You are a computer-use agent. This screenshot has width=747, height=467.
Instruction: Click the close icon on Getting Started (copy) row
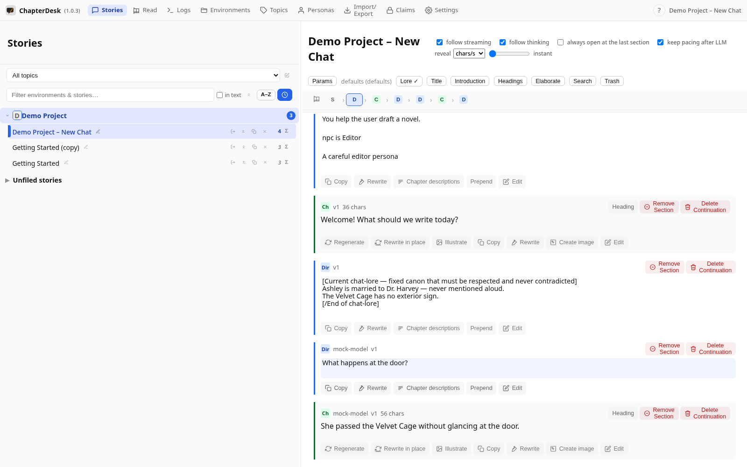click(265, 147)
